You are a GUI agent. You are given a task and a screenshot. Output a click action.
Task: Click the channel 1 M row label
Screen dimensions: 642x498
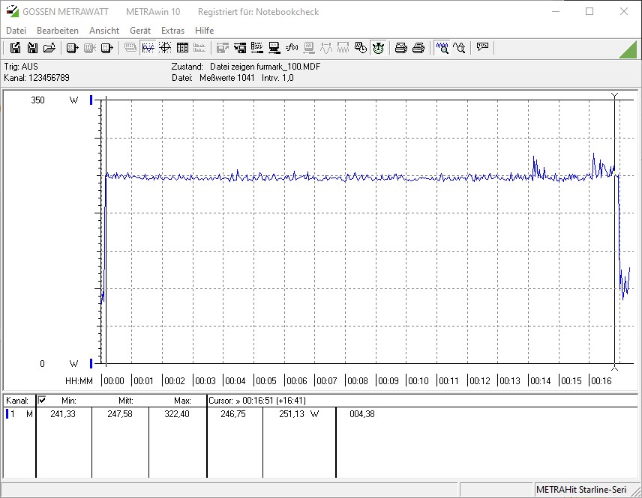(19, 414)
